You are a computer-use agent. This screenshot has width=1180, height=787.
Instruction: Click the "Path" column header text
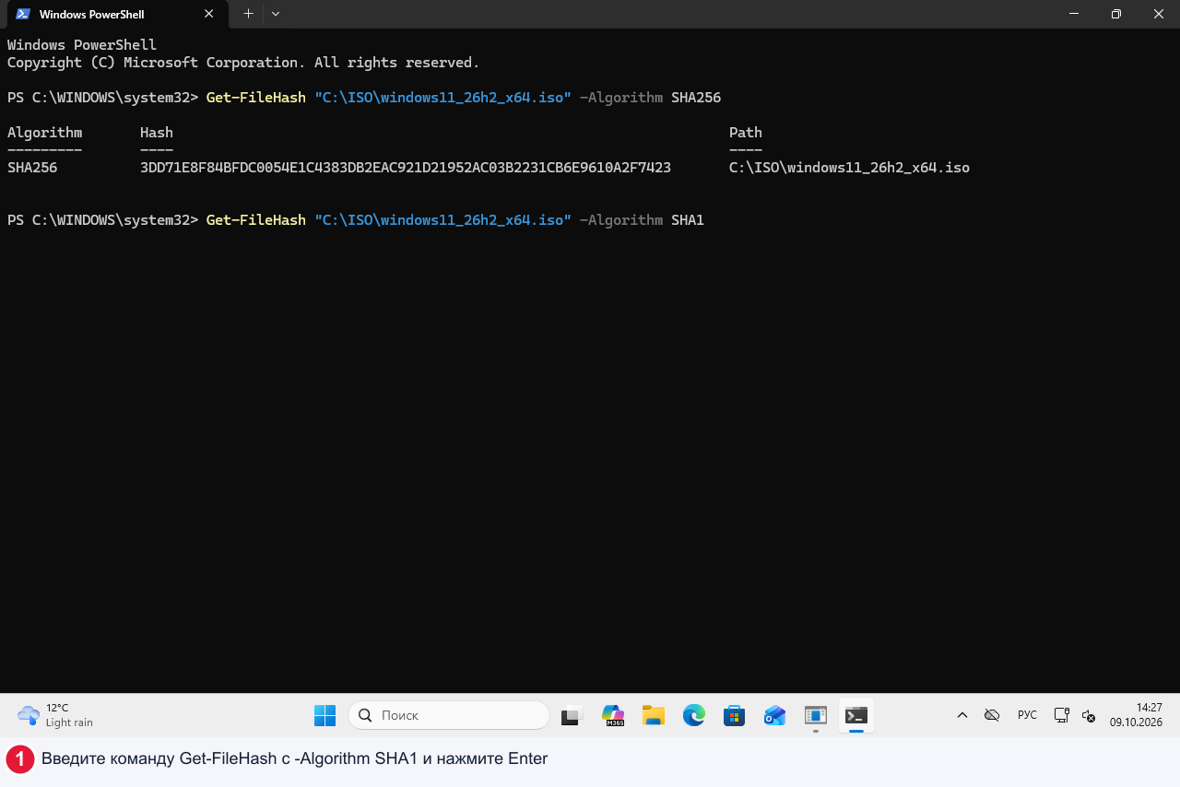pyautogui.click(x=746, y=133)
